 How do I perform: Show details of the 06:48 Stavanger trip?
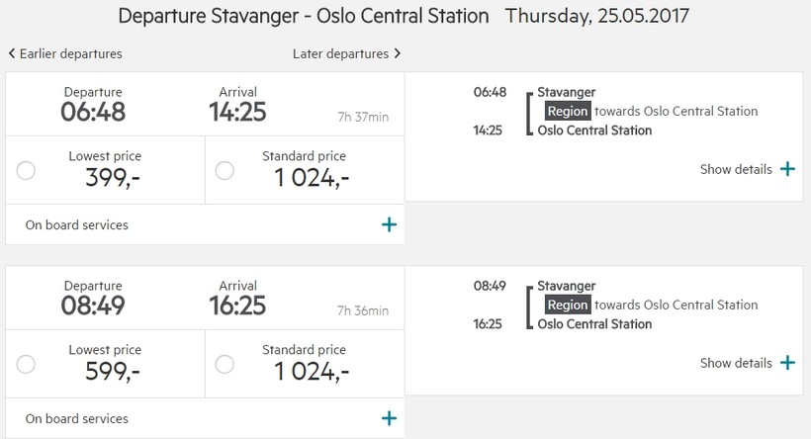pos(736,169)
